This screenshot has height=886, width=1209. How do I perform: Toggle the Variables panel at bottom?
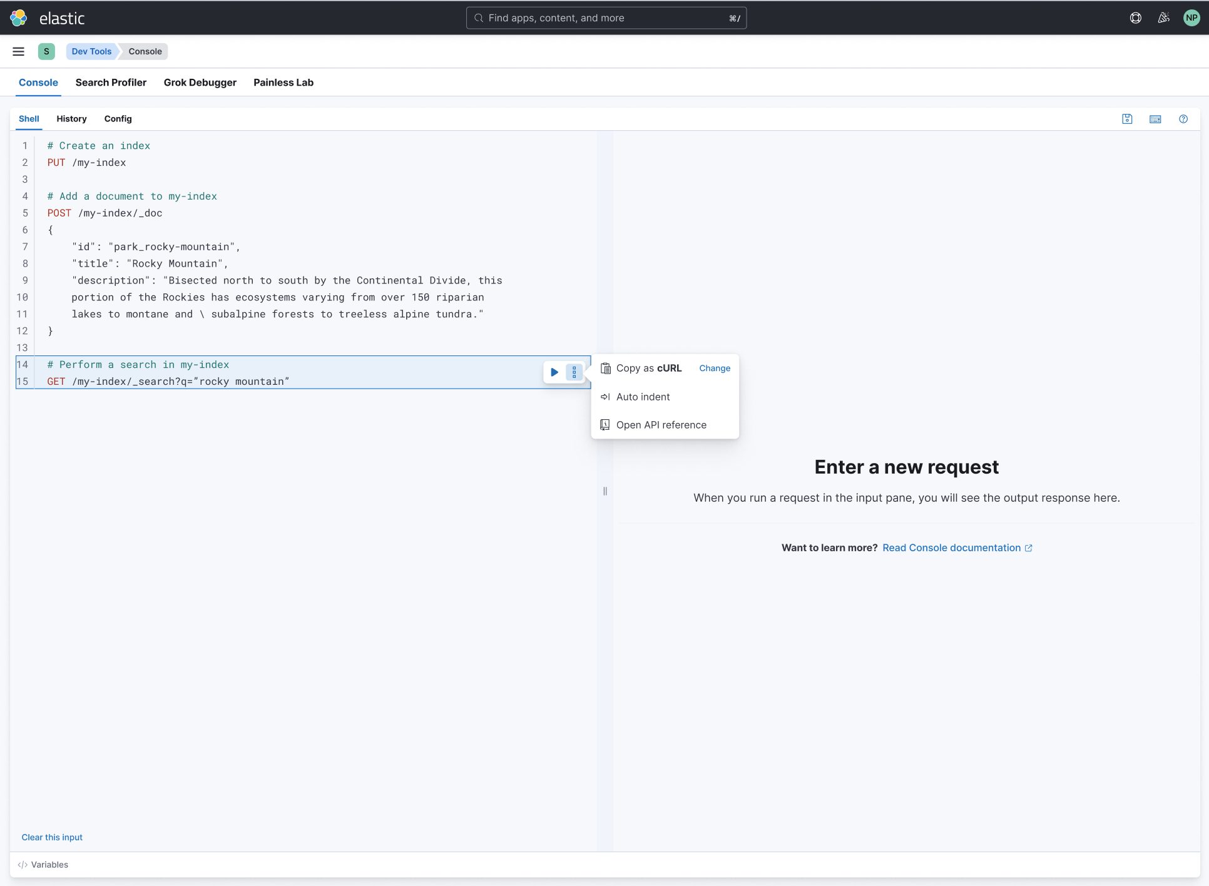[x=50, y=865]
